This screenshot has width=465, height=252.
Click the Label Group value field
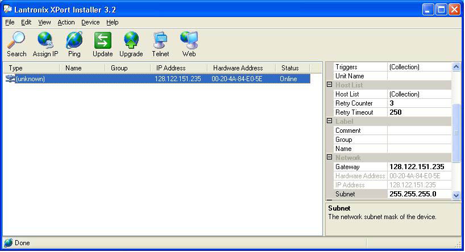coord(420,140)
